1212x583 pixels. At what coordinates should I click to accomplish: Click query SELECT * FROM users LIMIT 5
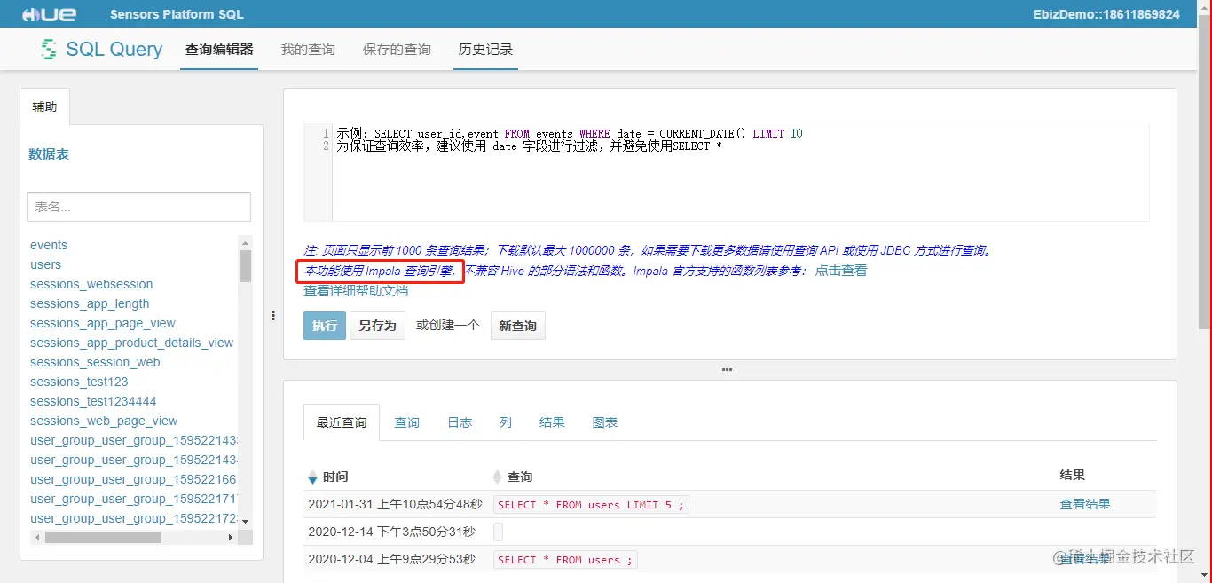tap(591, 505)
